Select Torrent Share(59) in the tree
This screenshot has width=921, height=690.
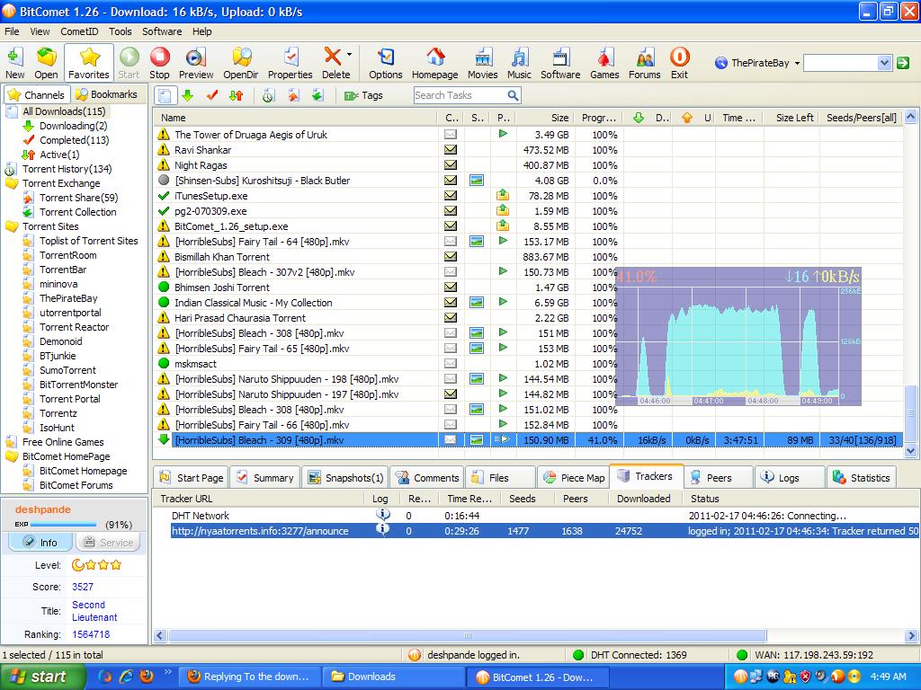pyautogui.click(x=79, y=198)
